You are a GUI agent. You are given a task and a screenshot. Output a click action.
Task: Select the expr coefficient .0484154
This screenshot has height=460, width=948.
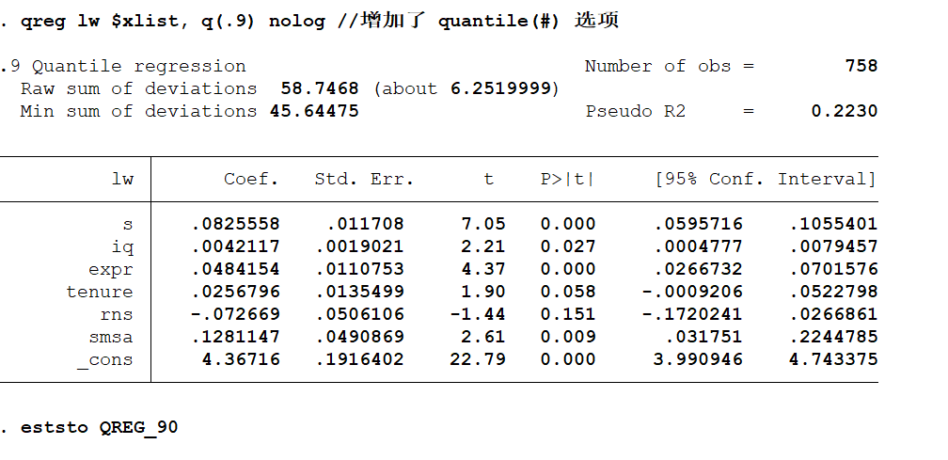(x=236, y=269)
